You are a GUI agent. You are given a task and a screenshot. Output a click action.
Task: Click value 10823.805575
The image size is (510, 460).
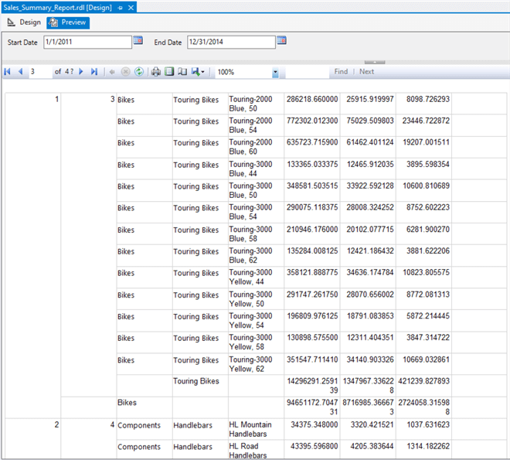click(426, 272)
